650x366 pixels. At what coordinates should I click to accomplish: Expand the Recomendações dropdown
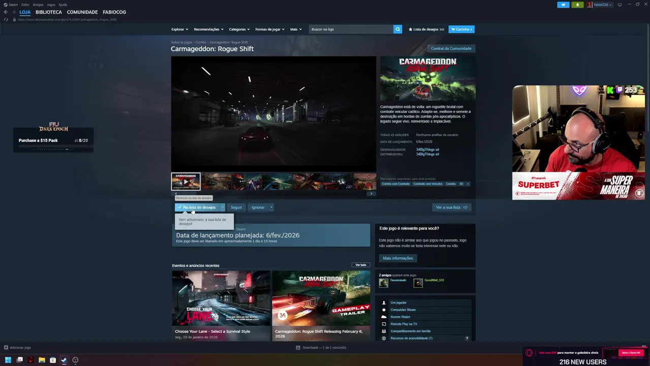209,29
